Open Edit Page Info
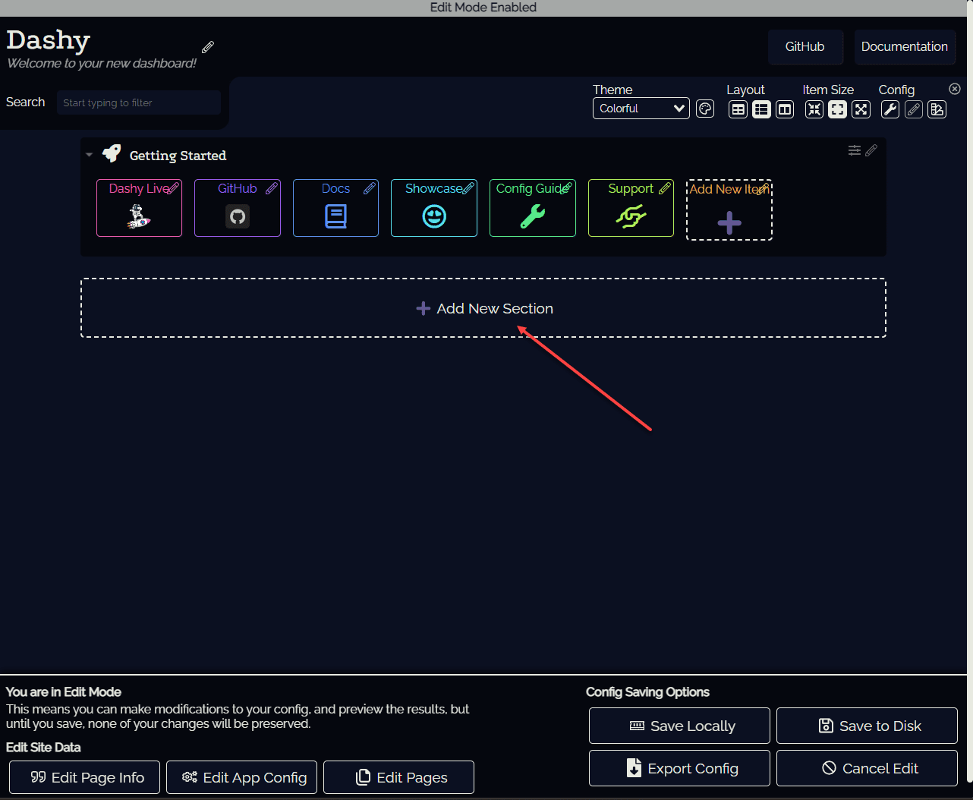 [x=84, y=777]
